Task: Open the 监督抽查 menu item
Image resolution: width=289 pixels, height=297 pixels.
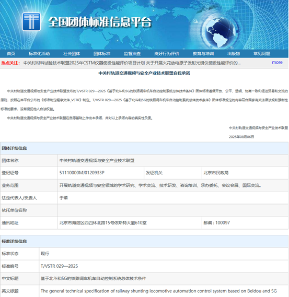Action: (x=132, y=54)
